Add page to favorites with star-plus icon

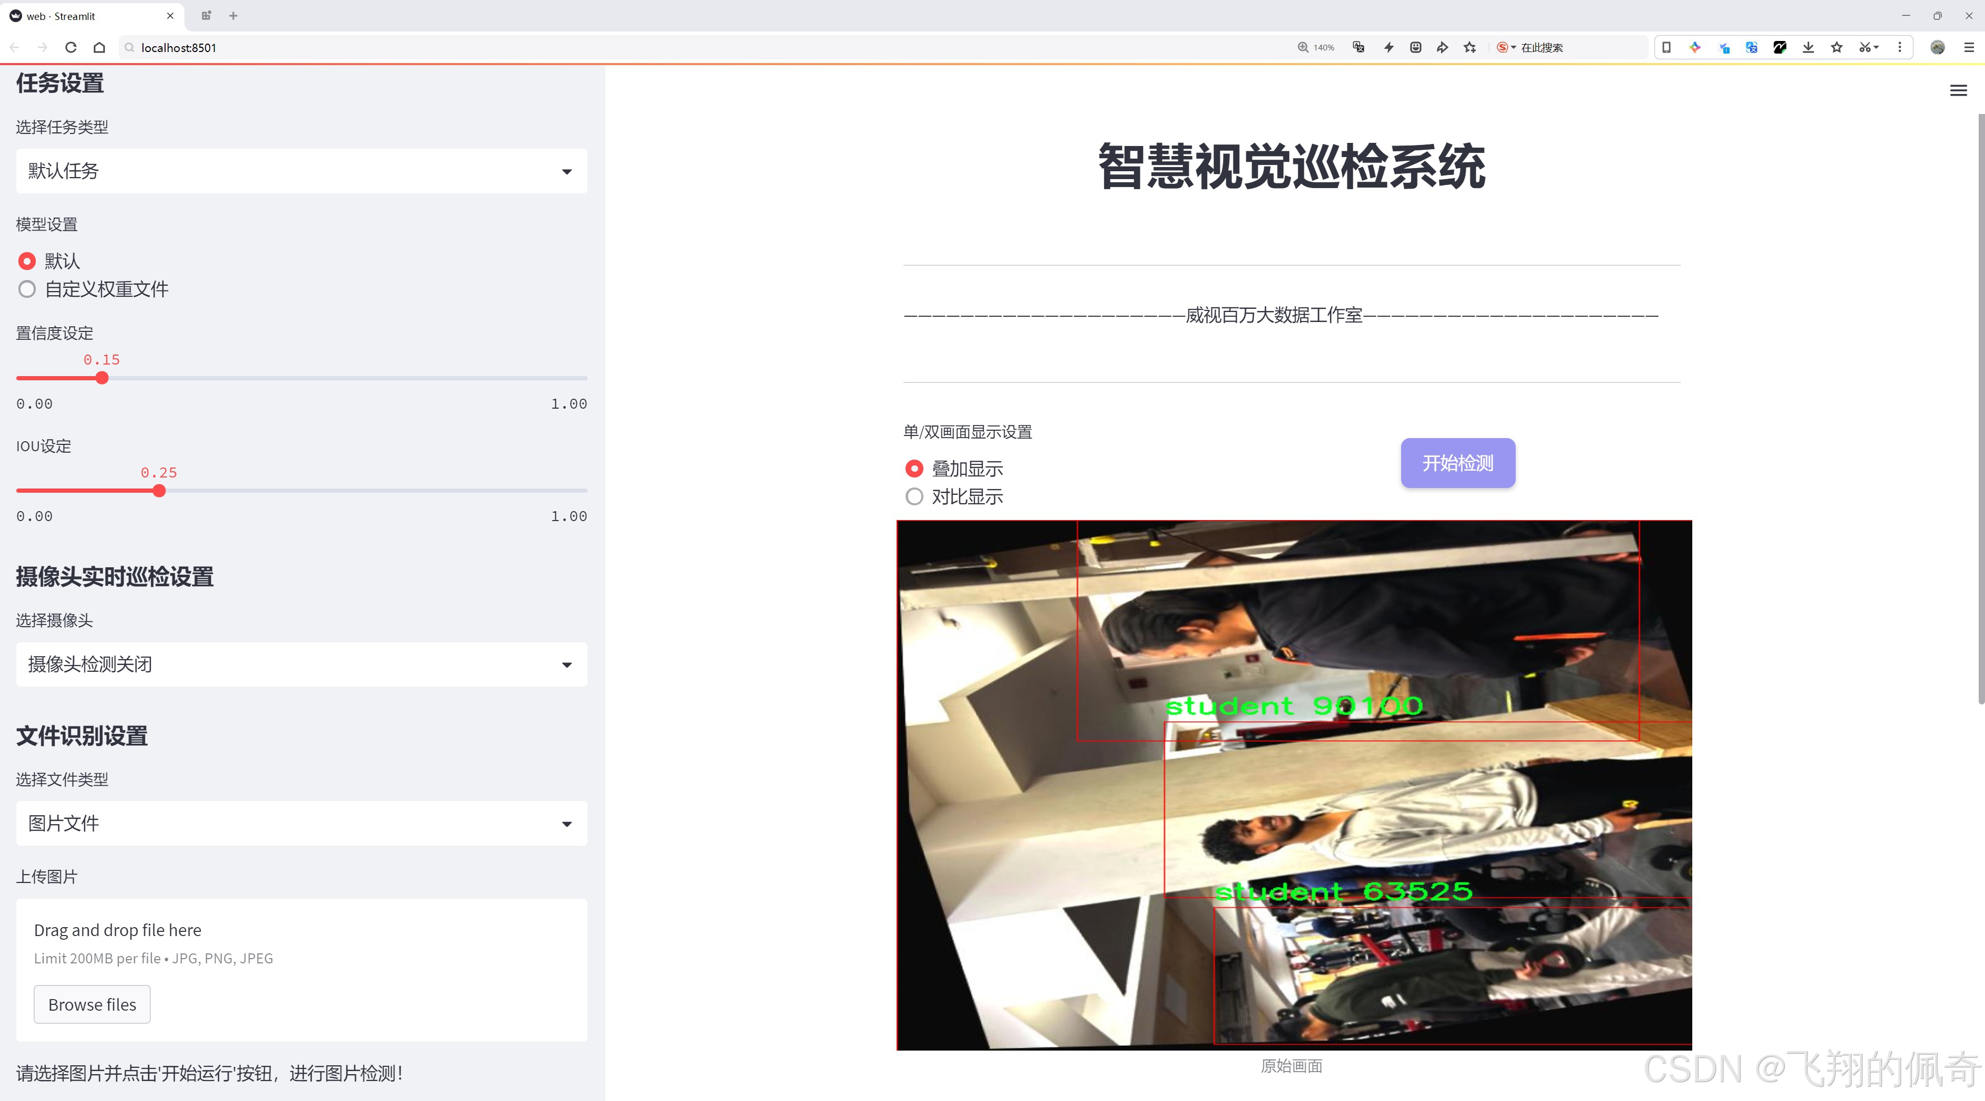pyautogui.click(x=1470, y=48)
